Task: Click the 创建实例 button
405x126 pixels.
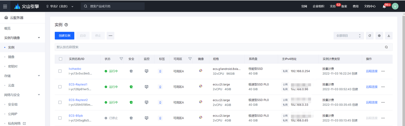Action: tap(65, 36)
